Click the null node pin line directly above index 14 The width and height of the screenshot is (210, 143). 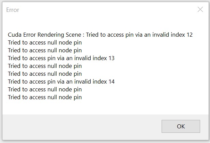pyautogui.click(x=45, y=74)
